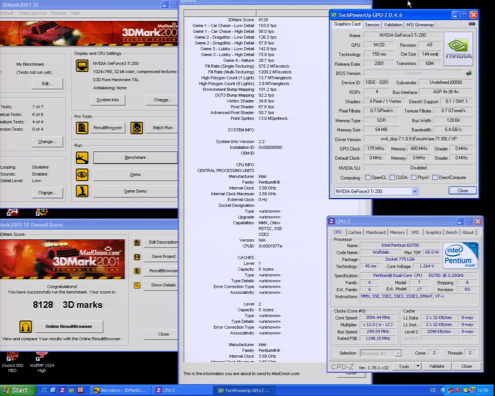Click the display settings monitor icon in 3DMark
The width and height of the screenshot is (495, 396).
[x=82, y=66]
